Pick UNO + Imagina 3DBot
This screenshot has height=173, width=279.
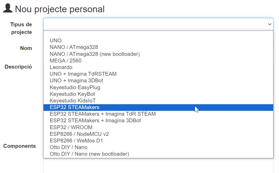pos(76,81)
